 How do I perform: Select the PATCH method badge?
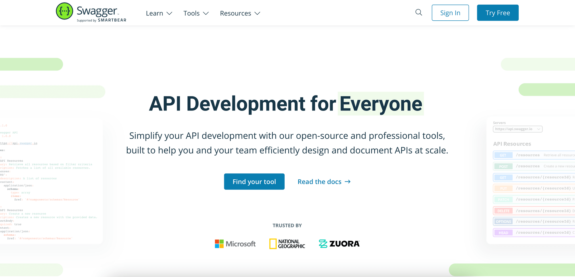click(503, 199)
